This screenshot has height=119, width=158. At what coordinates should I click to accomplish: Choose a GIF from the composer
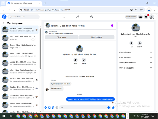[57, 108]
